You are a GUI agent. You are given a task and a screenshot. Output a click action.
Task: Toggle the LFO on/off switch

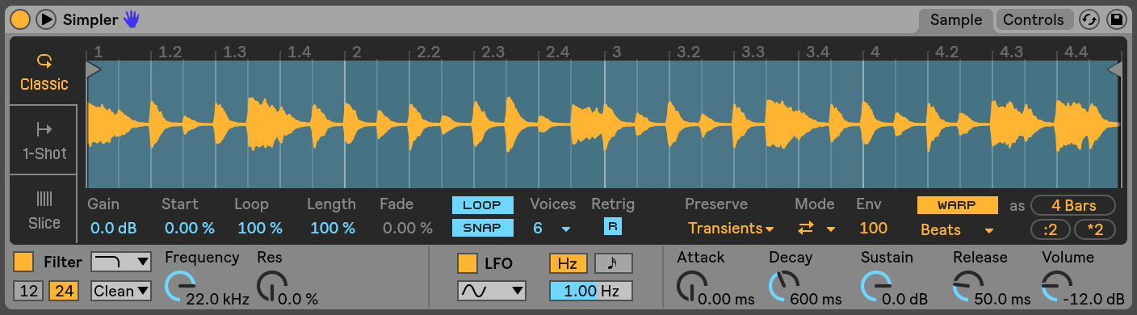pos(467,263)
